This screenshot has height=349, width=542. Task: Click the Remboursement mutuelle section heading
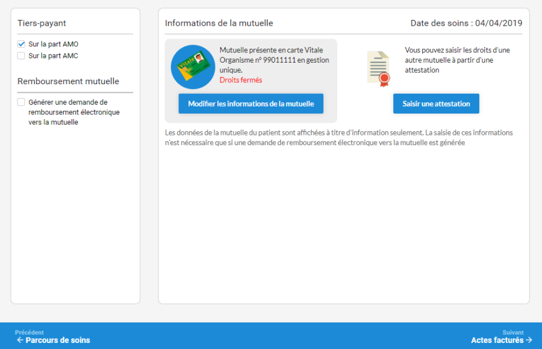click(68, 81)
